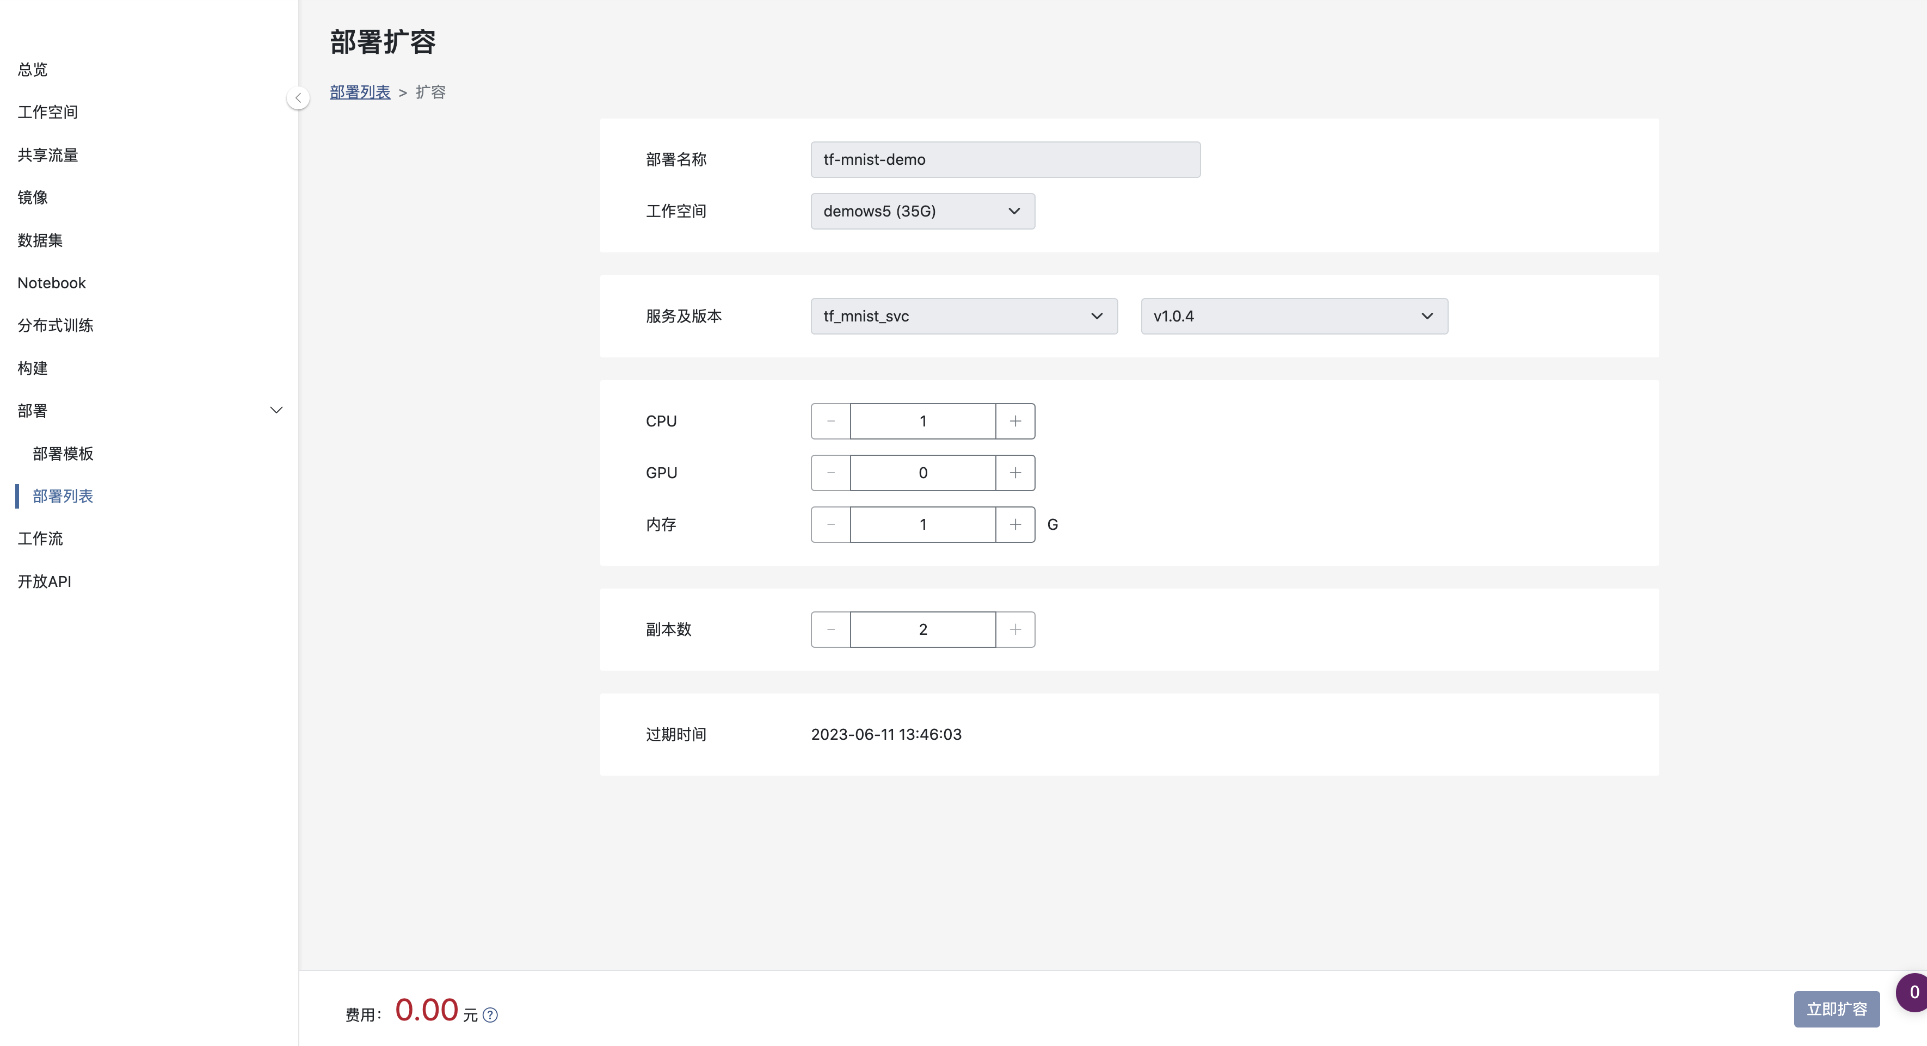Image resolution: width=1927 pixels, height=1046 pixels.
Task: Open the tf_mnist_svc service dropdown
Action: (963, 316)
